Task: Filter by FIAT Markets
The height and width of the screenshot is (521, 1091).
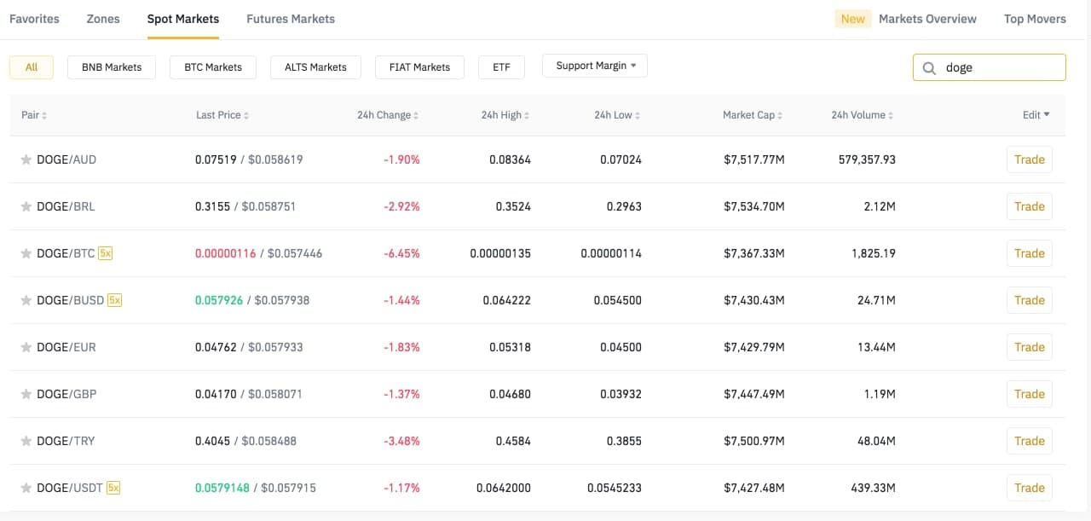Action: (x=419, y=67)
